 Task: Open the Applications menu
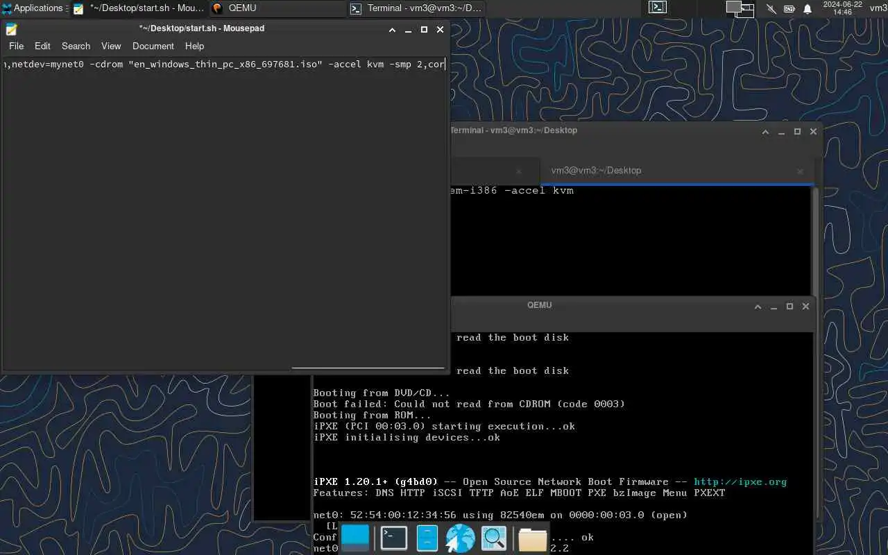click(x=33, y=8)
